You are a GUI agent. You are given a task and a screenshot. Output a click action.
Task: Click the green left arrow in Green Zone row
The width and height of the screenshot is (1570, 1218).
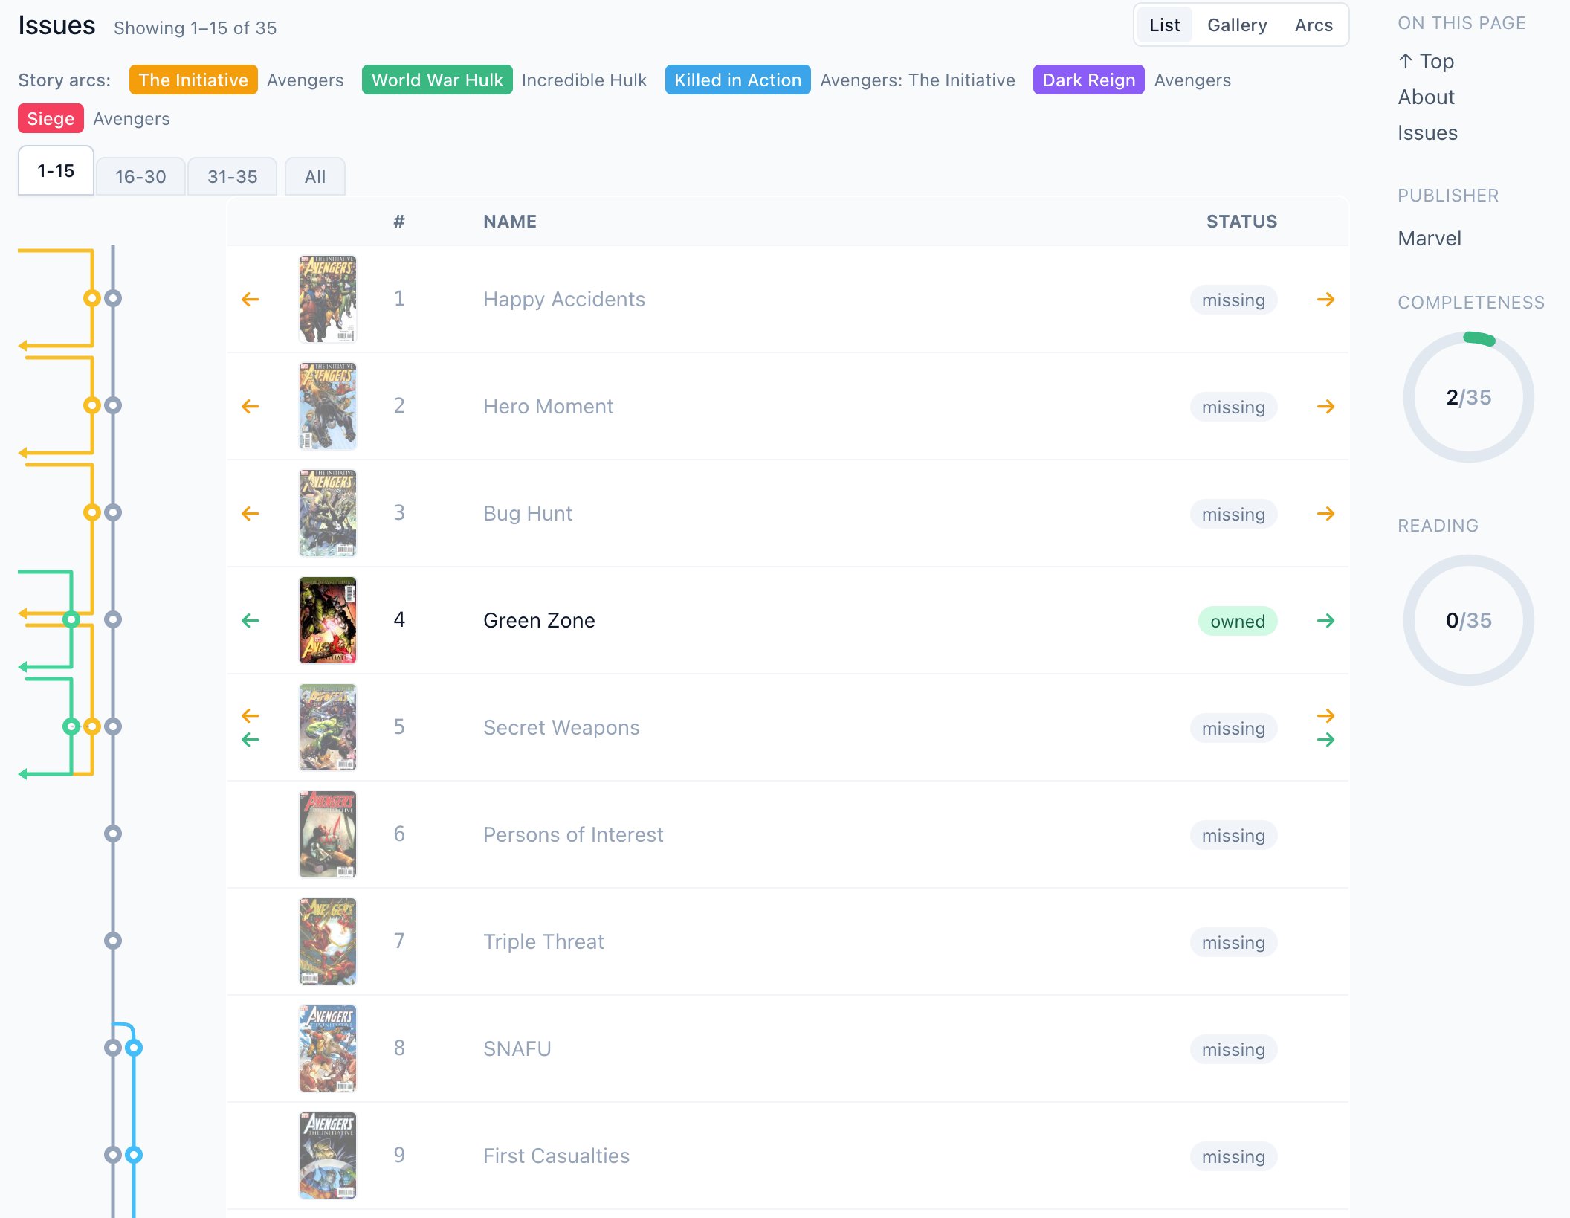tap(251, 621)
